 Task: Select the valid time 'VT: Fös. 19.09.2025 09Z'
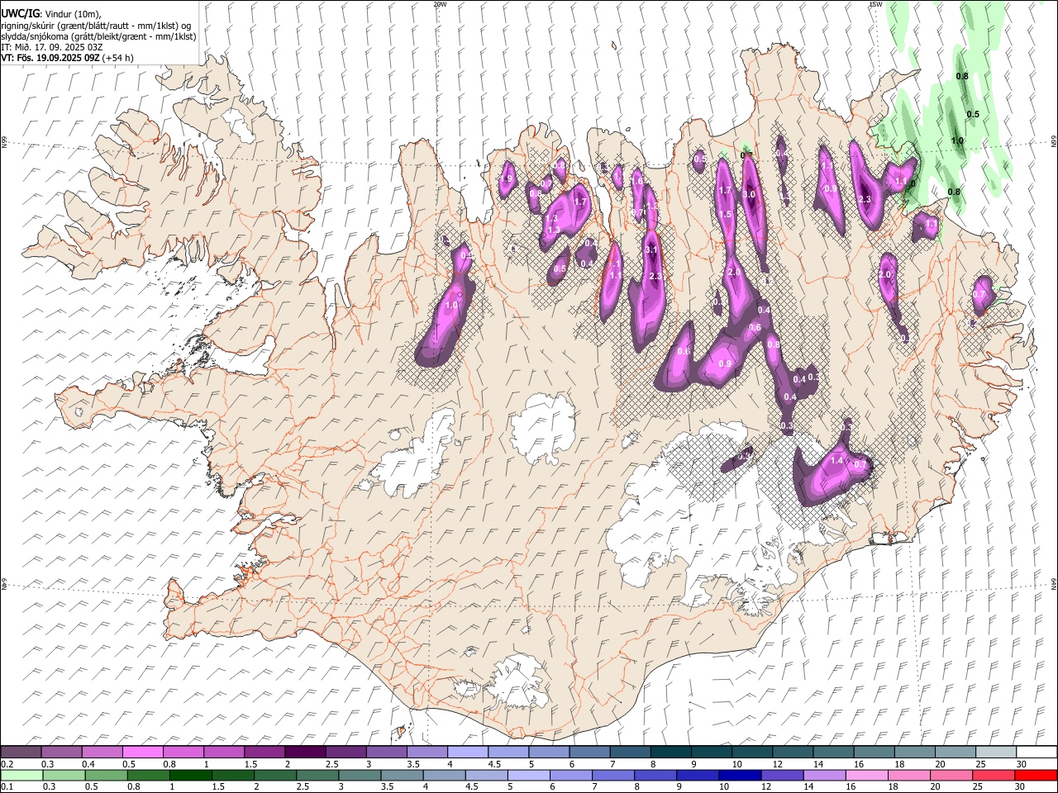tap(50, 58)
